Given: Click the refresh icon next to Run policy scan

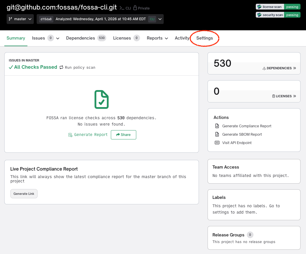Looking at the screenshot, I should [61, 67].
